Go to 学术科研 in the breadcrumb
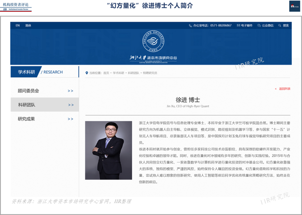 coord(118,73)
